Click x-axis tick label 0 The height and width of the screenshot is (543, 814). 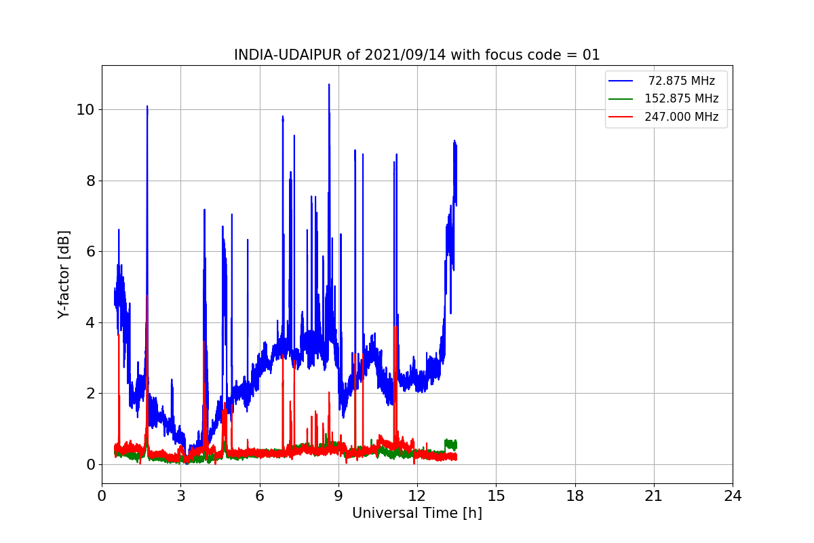(102, 496)
